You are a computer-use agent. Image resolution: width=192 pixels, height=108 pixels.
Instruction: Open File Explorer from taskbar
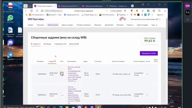pos(67,107)
